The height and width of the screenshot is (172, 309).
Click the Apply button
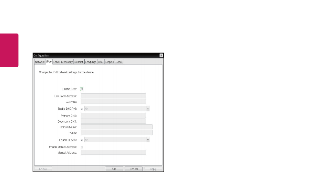coord(153,169)
